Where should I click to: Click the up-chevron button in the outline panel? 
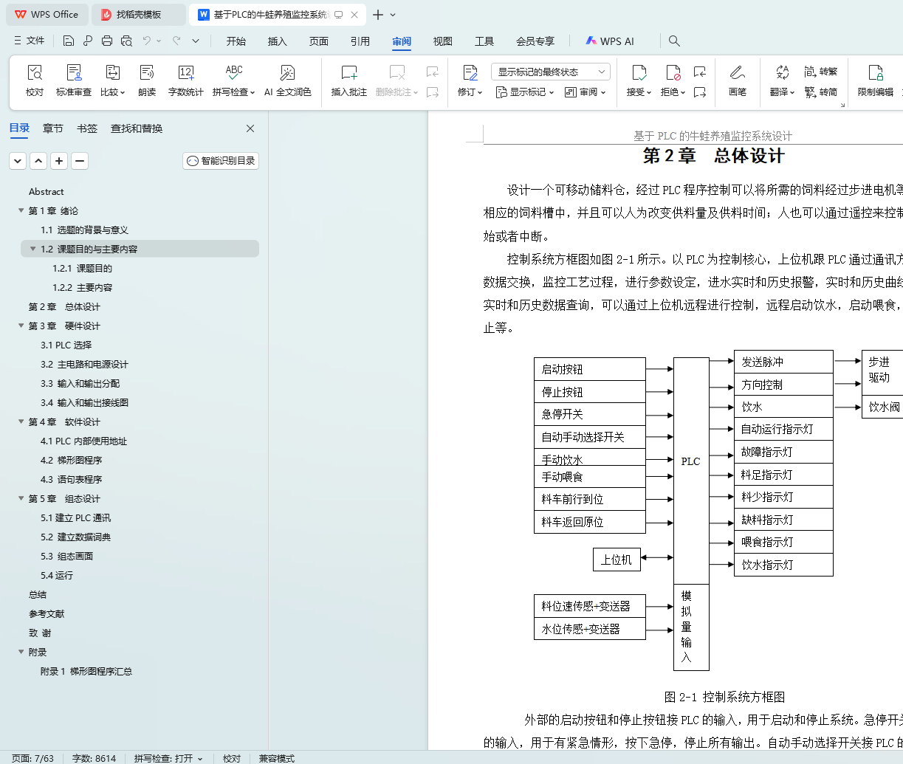pos(38,161)
